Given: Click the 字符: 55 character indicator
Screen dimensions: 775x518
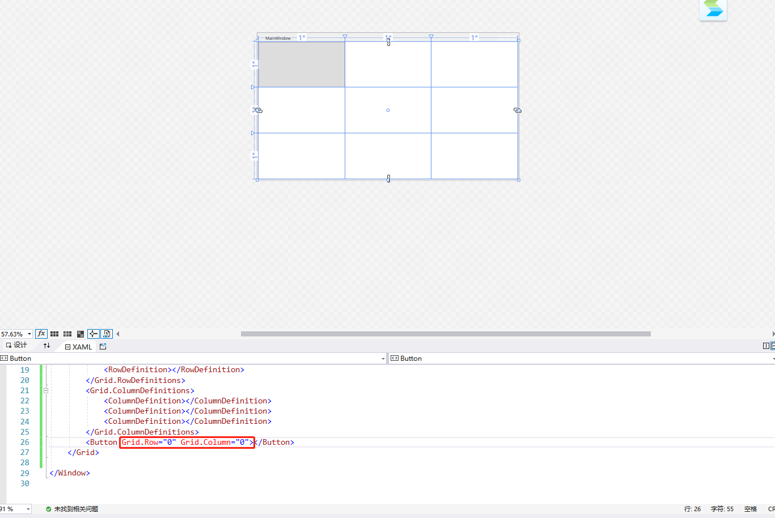Looking at the screenshot, I should click(722, 509).
